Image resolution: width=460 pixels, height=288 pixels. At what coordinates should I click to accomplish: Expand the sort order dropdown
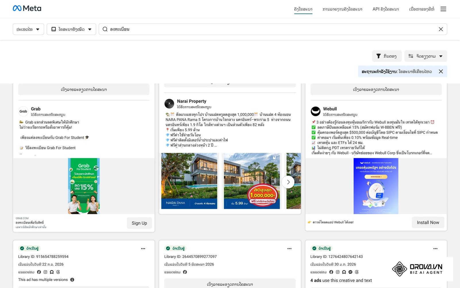coord(425,56)
